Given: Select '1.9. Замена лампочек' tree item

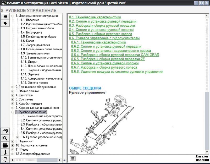Looking at the screenshot, I should (35, 53).
